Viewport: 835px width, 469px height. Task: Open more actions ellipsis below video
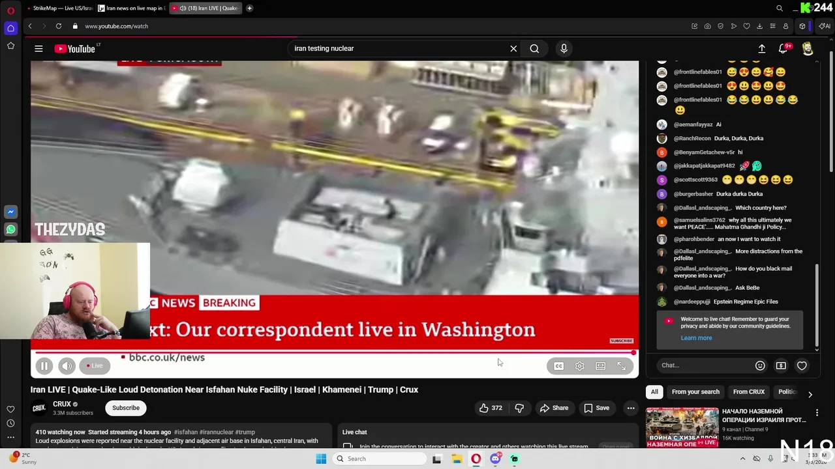point(631,408)
